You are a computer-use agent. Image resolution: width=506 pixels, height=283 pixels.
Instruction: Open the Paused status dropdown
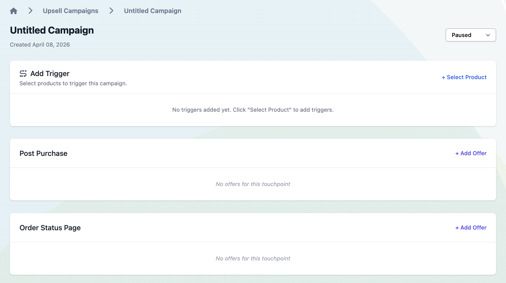pyautogui.click(x=471, y=35)
